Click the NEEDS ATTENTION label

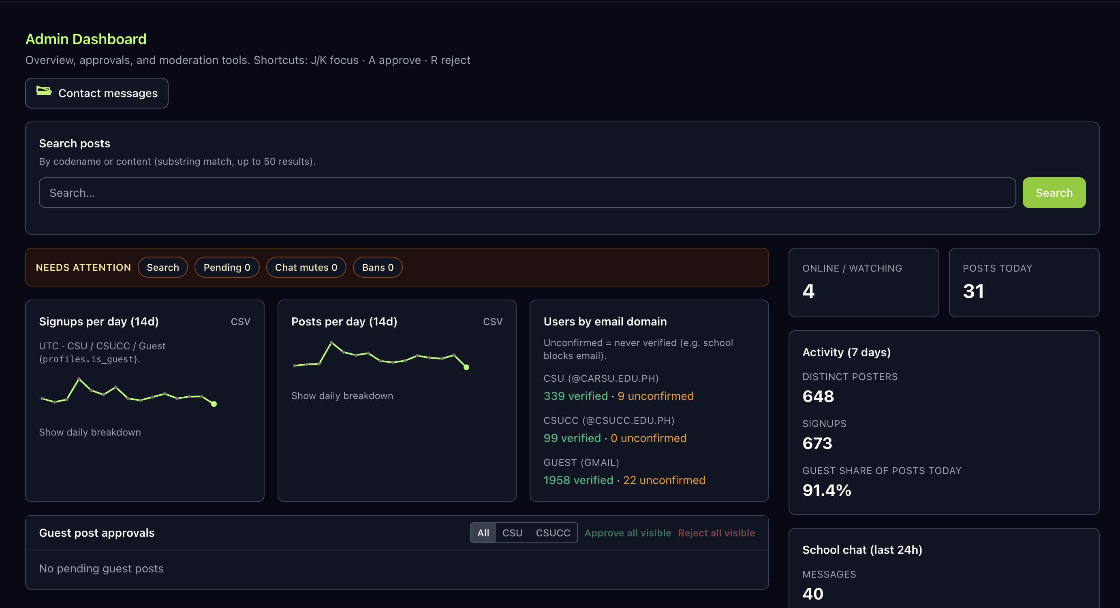[x=83, y=267]
